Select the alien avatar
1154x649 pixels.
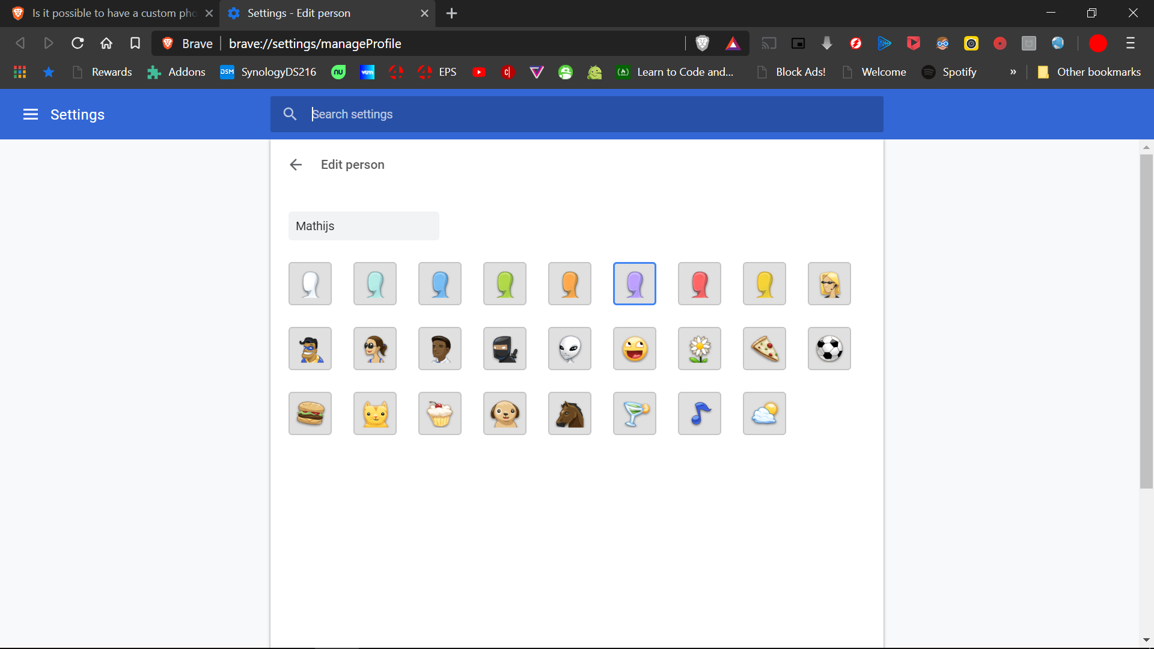[569, 349]
